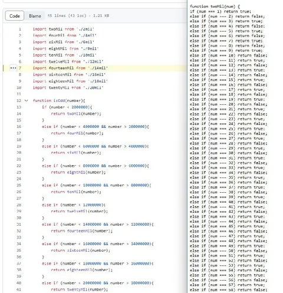Select line number 40 in the gutter

[19, 283]
